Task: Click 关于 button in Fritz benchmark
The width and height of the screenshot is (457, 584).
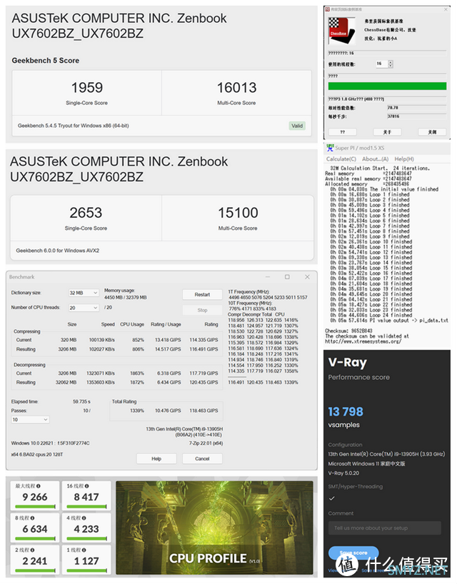Action: (387, 132)
